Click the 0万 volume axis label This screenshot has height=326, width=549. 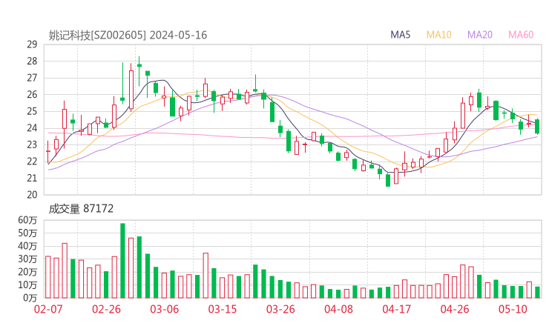(x=30, y=298)
